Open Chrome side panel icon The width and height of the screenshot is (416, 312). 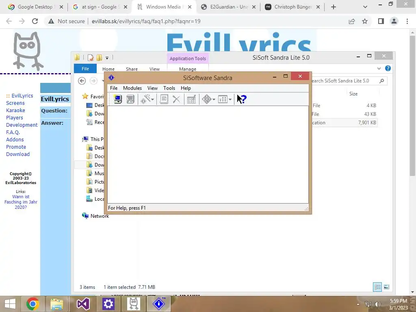(381, 21)
